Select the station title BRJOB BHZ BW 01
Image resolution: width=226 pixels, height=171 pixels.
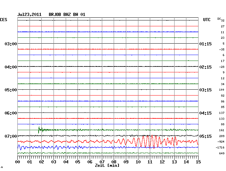click(67, 15)
